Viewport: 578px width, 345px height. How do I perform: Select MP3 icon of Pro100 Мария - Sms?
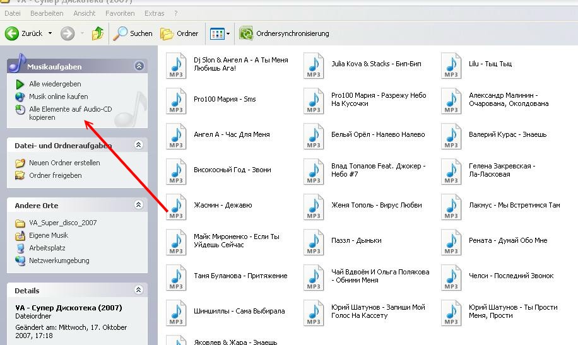(x=176, y=101)
